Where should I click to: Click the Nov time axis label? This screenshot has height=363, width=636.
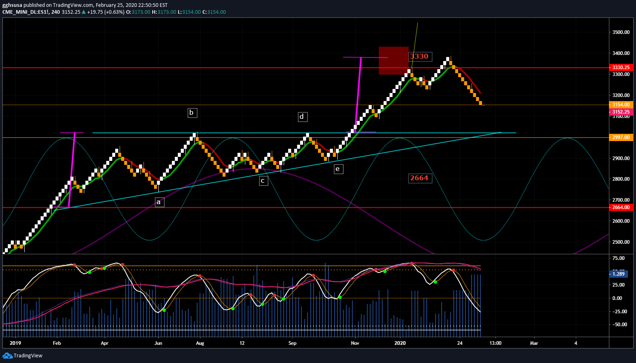click(355, 343)
